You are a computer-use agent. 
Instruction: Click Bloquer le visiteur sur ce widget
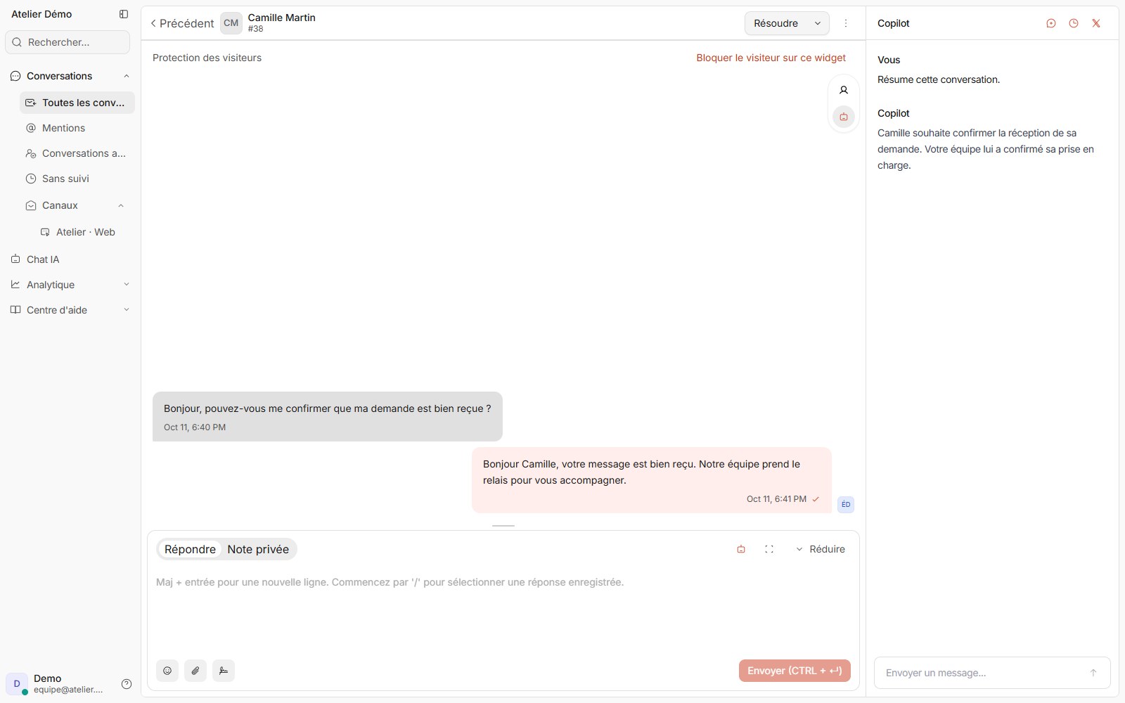(x=771, y=58)
